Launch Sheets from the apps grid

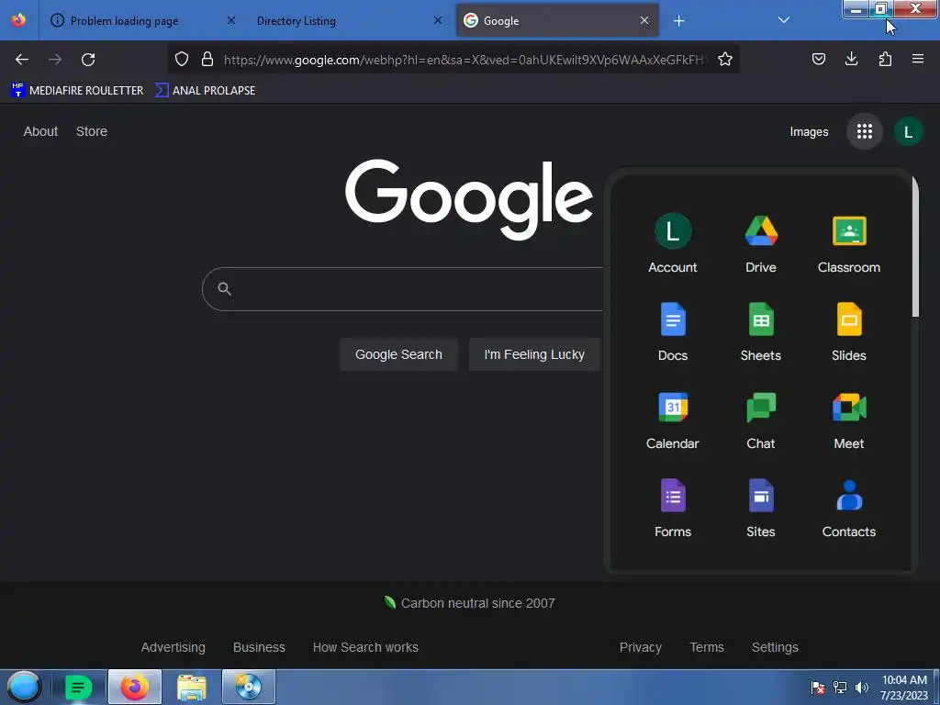pyautogui.click(x=761, y=332)
